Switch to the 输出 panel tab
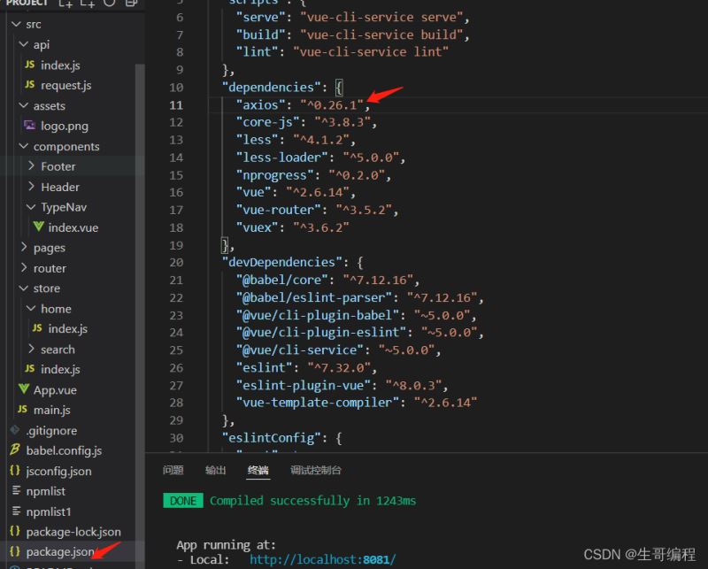The width and height of the screenshot is (708, 569). [215, 470]
